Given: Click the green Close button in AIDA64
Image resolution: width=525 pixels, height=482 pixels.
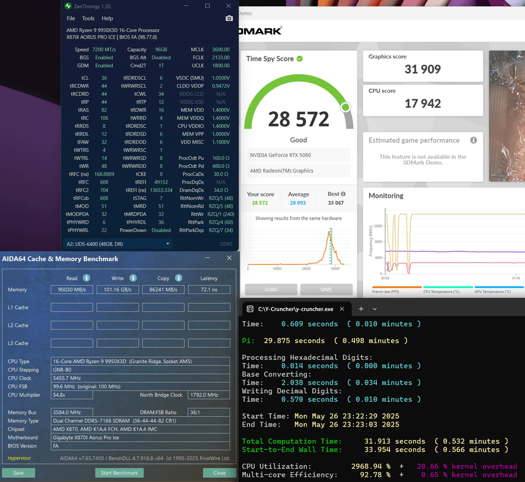Looking at the screenshot, I should click(219, 473).
